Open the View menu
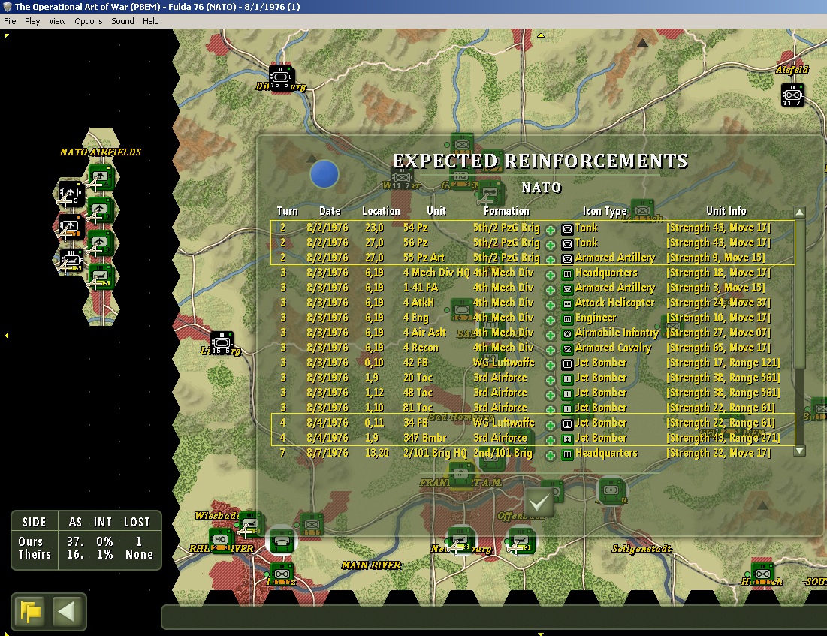Screen dimensions: 827x636 tap(57, 21)
